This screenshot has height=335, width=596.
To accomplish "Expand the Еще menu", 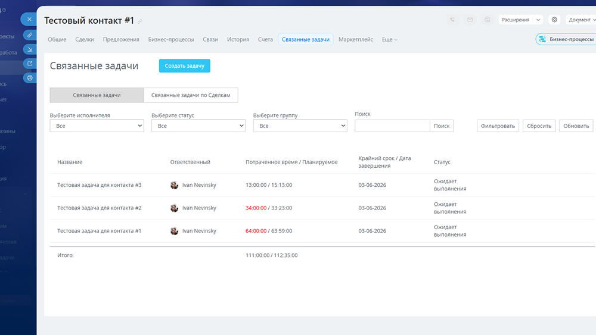I will 390,39.
